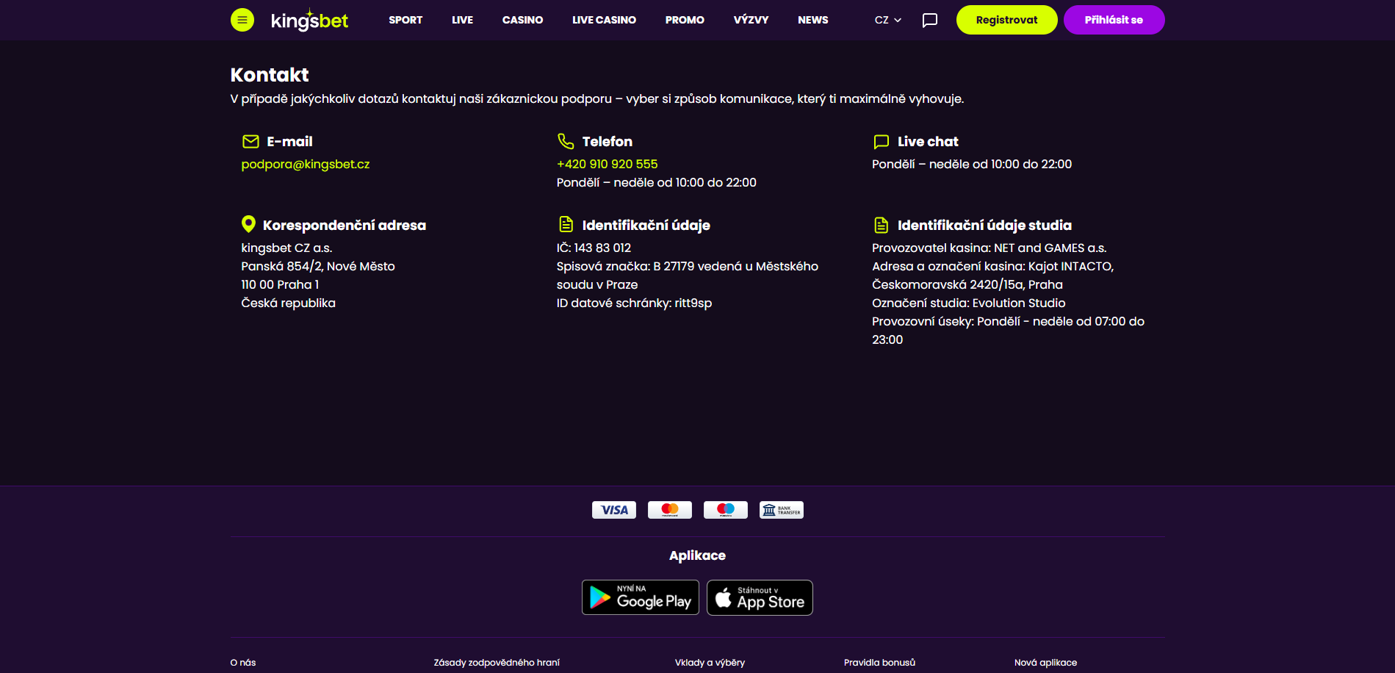Click the Live chat speech bubble icon
The height and width of the screenshot is (673, 1395).
point(882,142)
